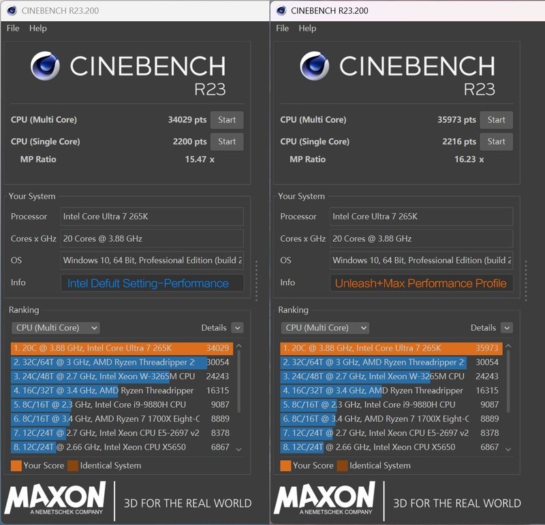Start Multi Core test in left window

(227, 120)
